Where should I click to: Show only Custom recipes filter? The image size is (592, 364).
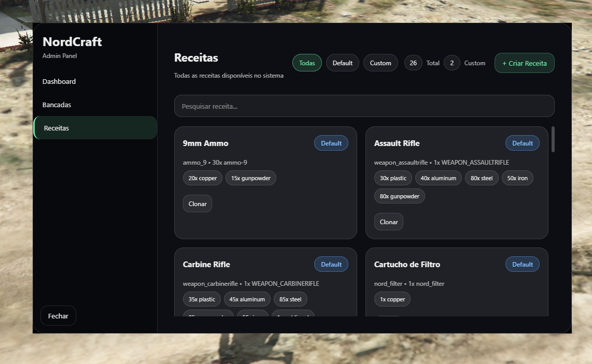tap(380, 63)
